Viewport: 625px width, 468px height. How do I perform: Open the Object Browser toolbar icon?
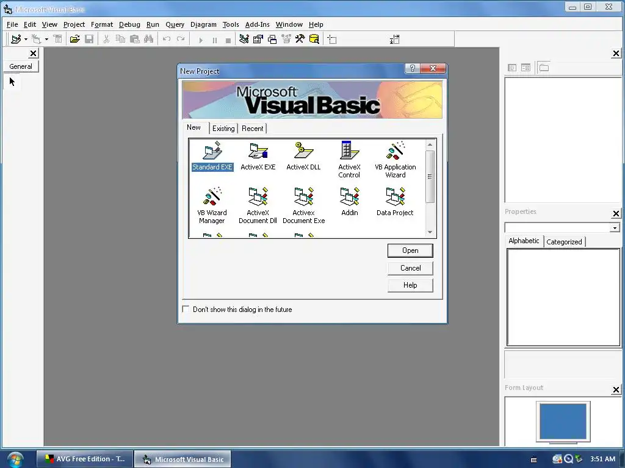286,39
